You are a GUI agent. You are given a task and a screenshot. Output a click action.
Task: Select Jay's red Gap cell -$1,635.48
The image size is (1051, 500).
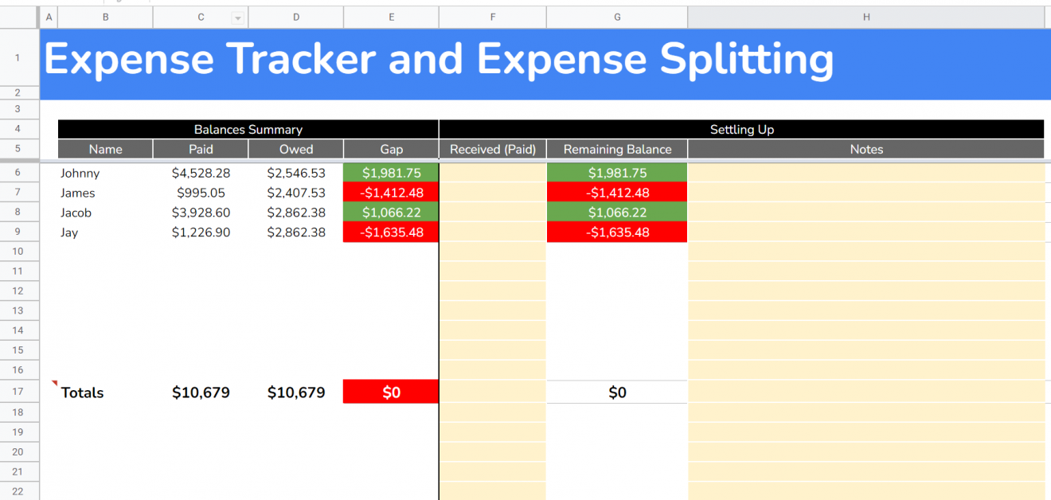pos(390,232)
